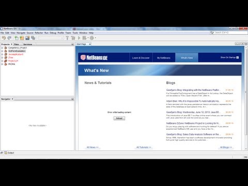Click the Save All toolbar icon
This screenshot has width=248, height=186.
point(33,38)
